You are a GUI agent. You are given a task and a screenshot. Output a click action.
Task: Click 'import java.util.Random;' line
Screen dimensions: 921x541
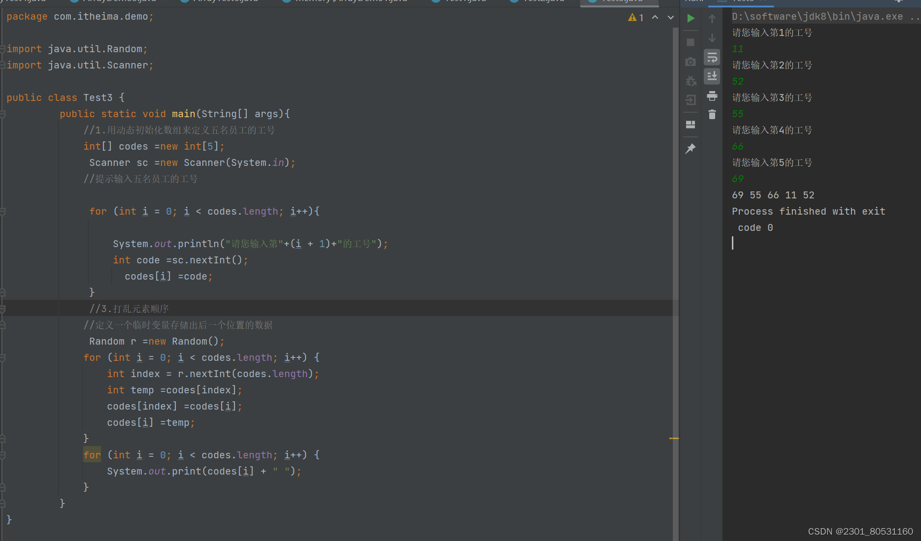click(x=77, y=49)
